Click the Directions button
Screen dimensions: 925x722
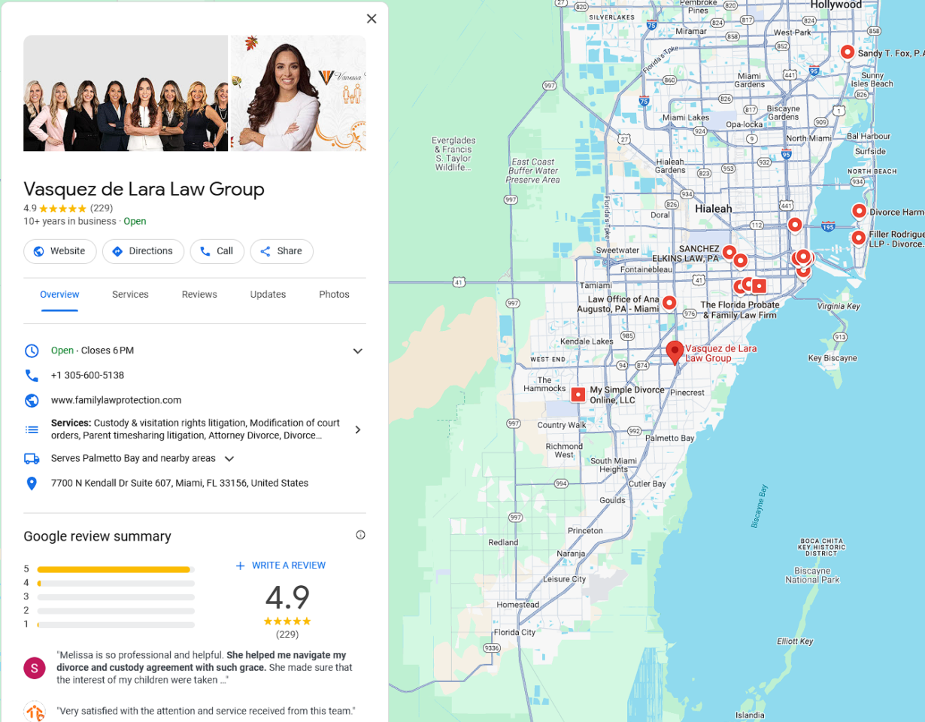(143, 251)
